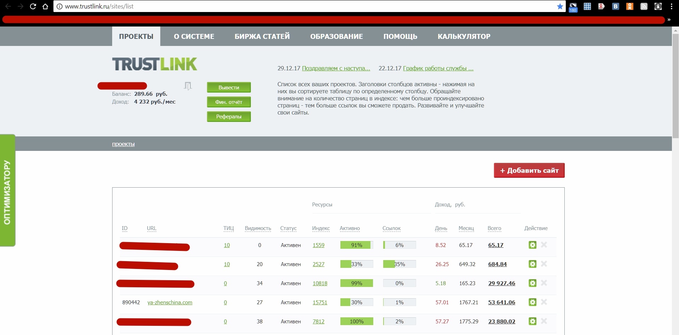
Task: Sort the table by День column
Action: pyautogui.click(x=441, y=228)
